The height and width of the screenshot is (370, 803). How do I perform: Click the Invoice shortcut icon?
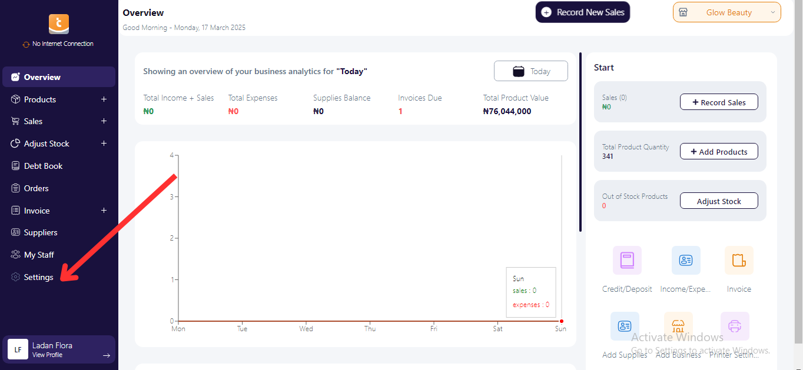click(739, 260)
